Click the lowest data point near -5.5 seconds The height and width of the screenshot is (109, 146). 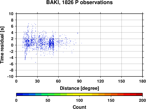[36, 62]
